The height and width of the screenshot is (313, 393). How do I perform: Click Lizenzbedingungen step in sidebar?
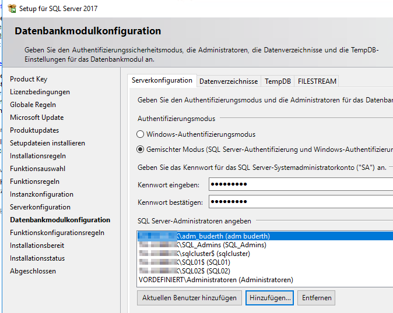click(x=40, y=92)
